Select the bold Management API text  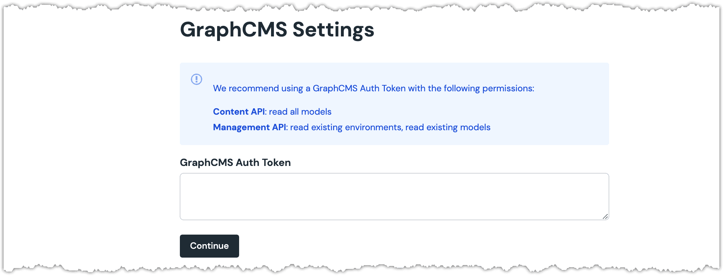coord(250,127)
